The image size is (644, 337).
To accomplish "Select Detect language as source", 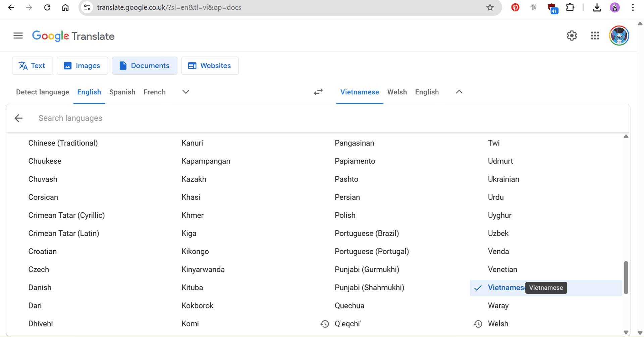I will (x=43, y=92).
